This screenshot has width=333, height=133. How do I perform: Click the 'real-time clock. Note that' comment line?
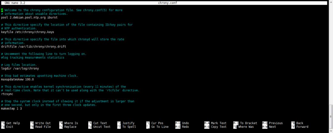pyautogui.click(x=70, y=90)
